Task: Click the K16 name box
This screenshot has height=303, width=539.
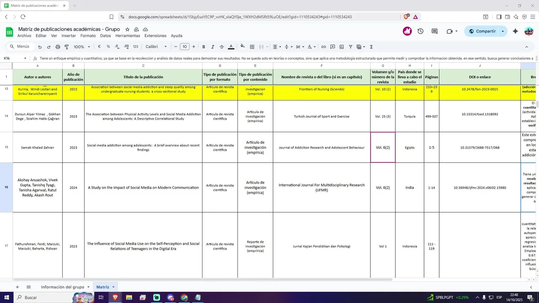Action: (x=13, y=58)
